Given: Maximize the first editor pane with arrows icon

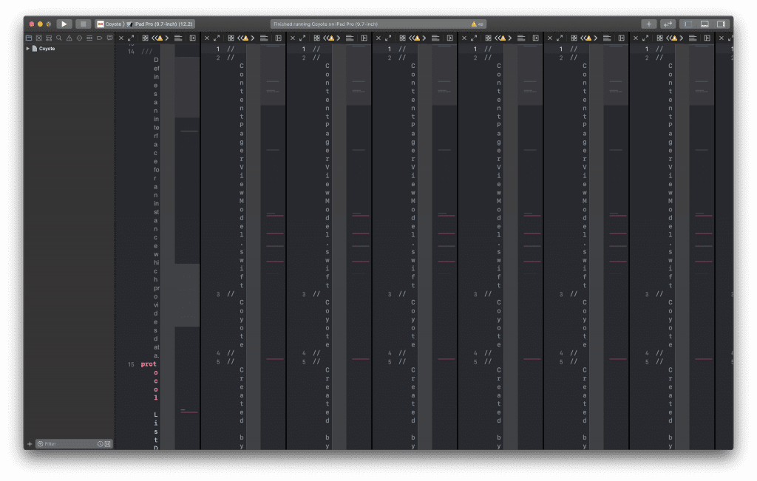Looking at the screenshot, I should point(131,38).
